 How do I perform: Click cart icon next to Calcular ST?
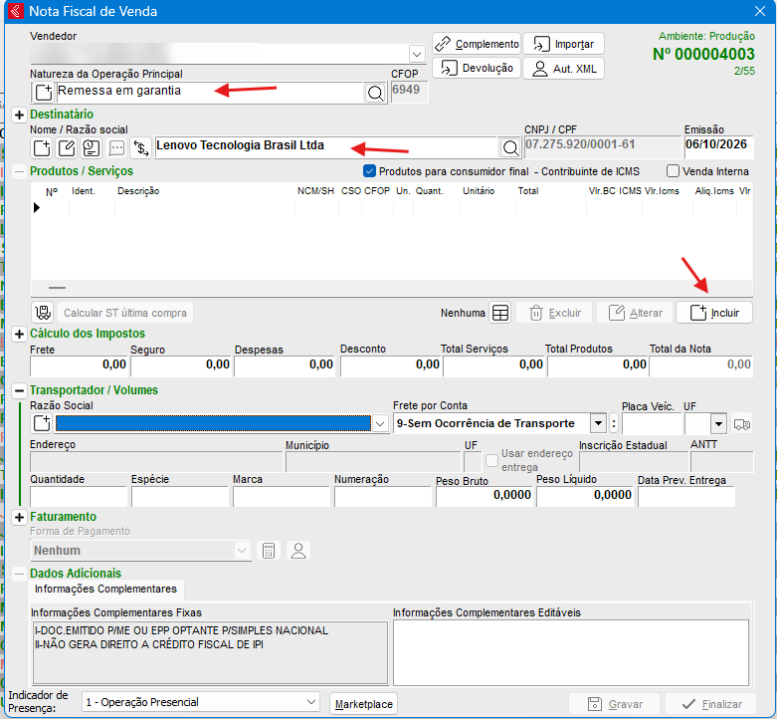point(43,313)
